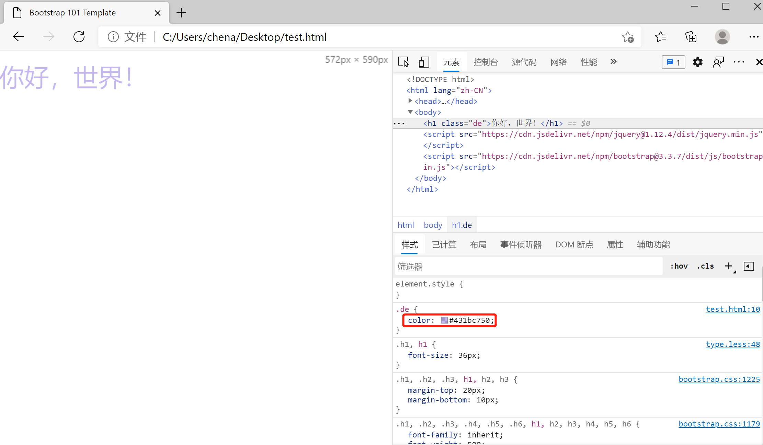Expand the head element node
The image size is (763, 445).
pyautogui.click(x=410, y=101)
